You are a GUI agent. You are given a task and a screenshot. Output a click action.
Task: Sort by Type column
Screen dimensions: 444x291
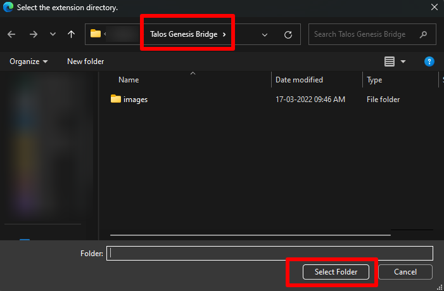click(374, 80)
